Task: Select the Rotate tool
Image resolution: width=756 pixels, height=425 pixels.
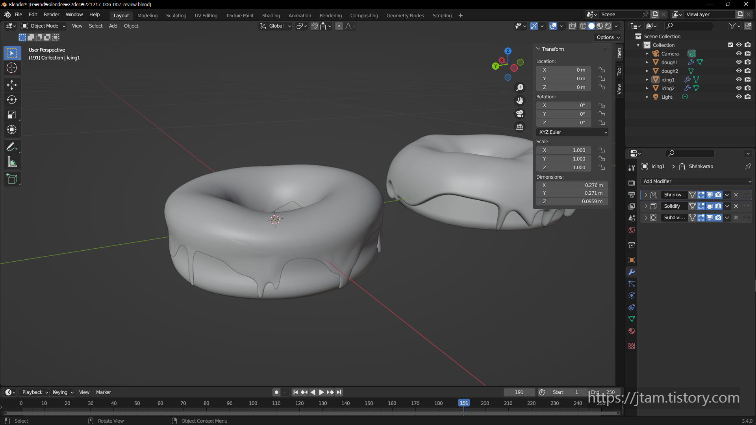Action: click(x=12, y=100)
